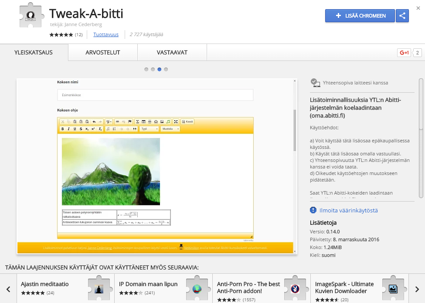The image size is (425, 303).
Task: Open the Tyyli dropdown in preview editor
Action: point(149,129)
